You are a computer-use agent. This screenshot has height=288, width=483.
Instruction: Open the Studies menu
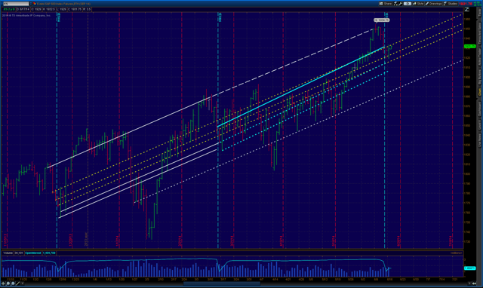point(451,4)
